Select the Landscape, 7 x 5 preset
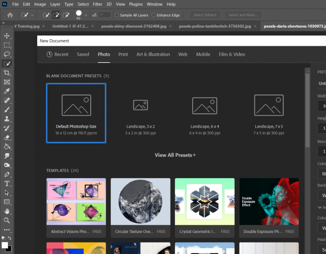This screenshot has width=326, height=254. 269,113
